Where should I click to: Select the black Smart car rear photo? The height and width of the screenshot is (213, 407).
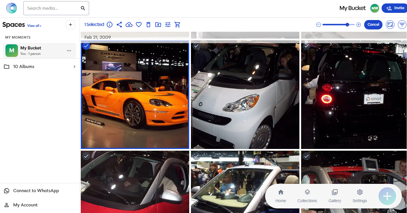[307, 46]
